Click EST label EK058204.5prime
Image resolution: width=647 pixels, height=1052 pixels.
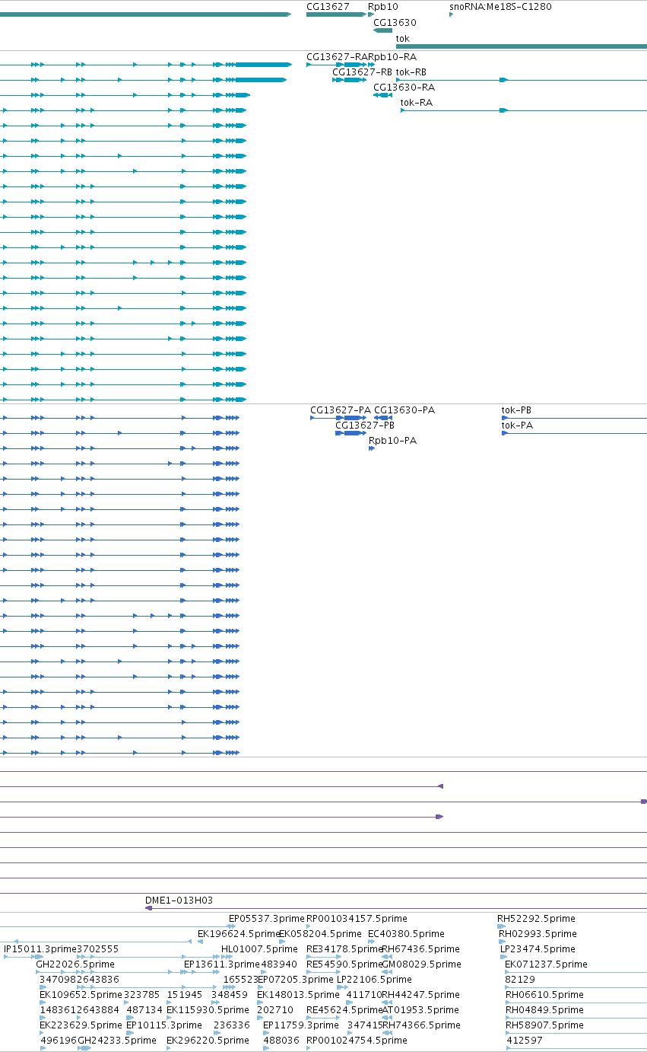[x=320, y=934]
